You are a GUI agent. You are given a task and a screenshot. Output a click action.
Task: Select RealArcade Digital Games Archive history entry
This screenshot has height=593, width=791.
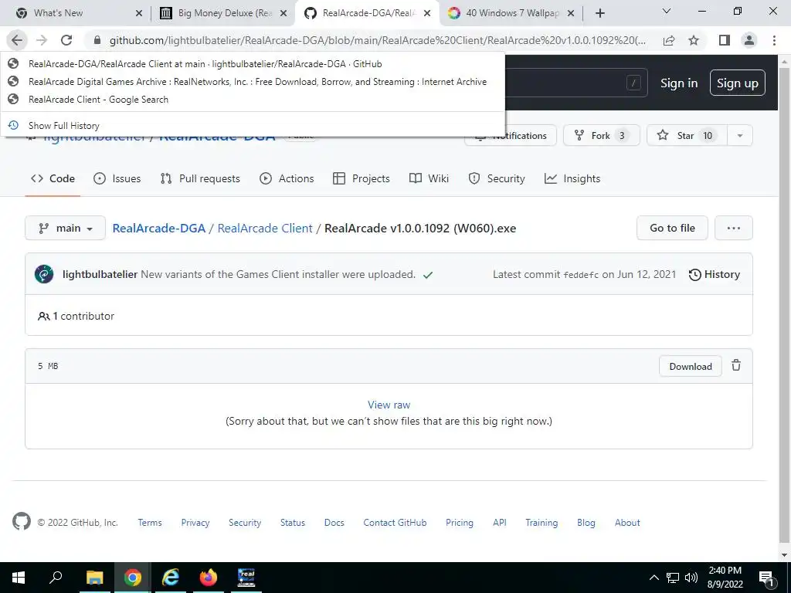pyautogui.click(x=253, y=82)
